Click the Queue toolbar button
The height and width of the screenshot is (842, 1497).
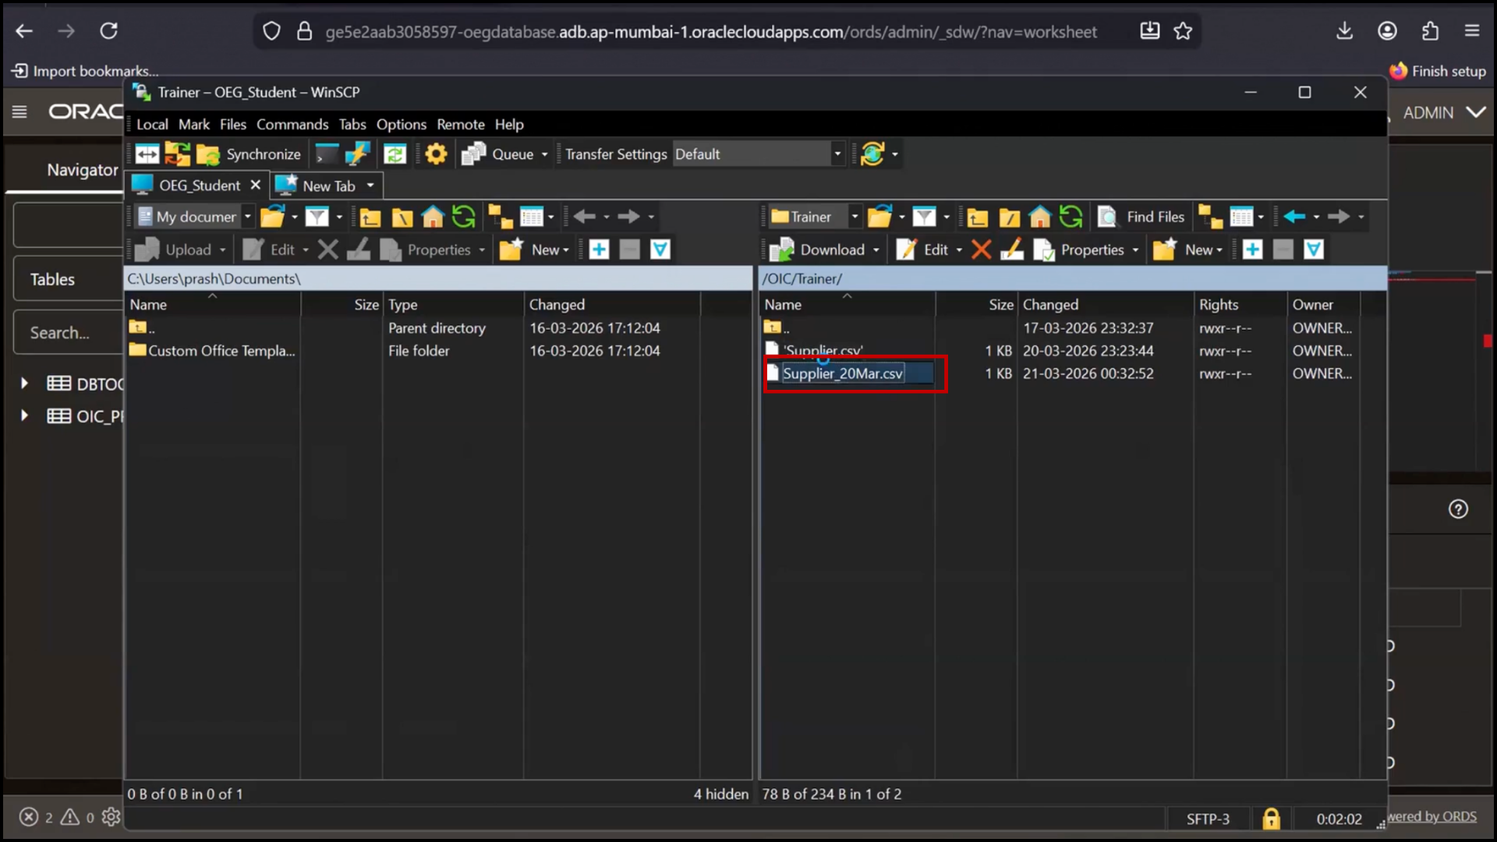[498, 154]
